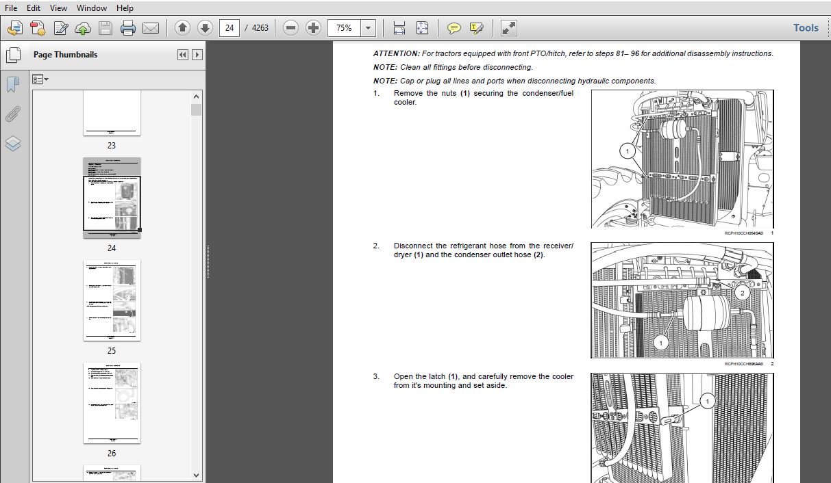Click the page number field showing 24
The width and height of the screenshot is (831, 483).
[x=230, y=28]
